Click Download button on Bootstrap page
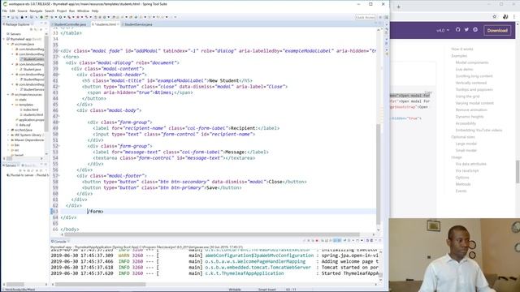520x292 pixels. coord(497,31)
